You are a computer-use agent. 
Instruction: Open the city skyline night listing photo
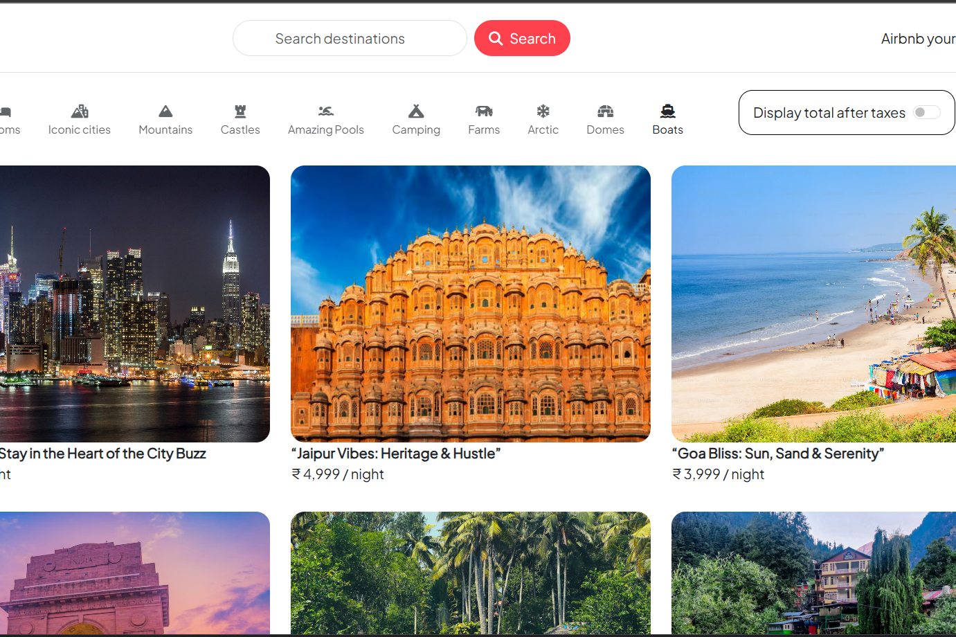pos(135,304)
